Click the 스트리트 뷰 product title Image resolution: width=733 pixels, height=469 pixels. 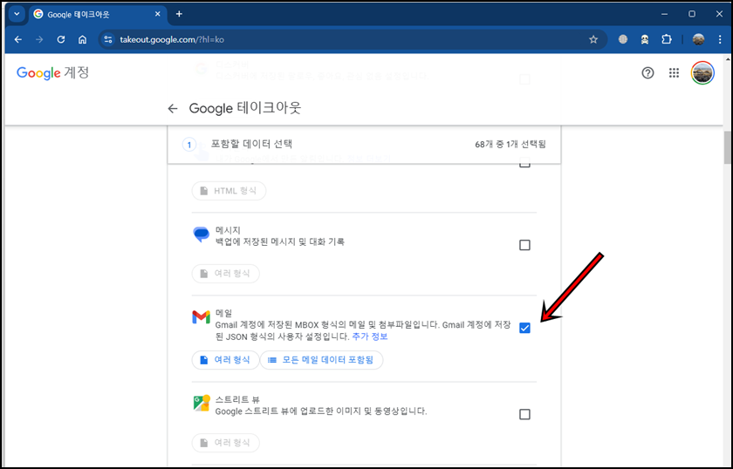[237, 400]
